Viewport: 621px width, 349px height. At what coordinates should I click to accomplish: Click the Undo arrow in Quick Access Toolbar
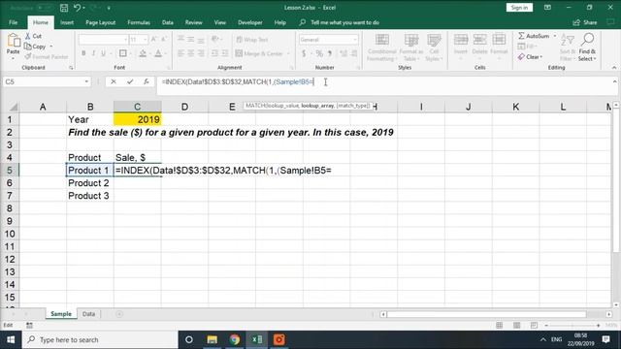pos(78,8)
